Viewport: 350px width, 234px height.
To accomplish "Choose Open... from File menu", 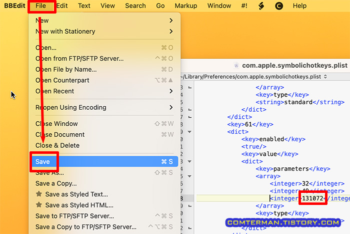I will (x=104, y=48).
